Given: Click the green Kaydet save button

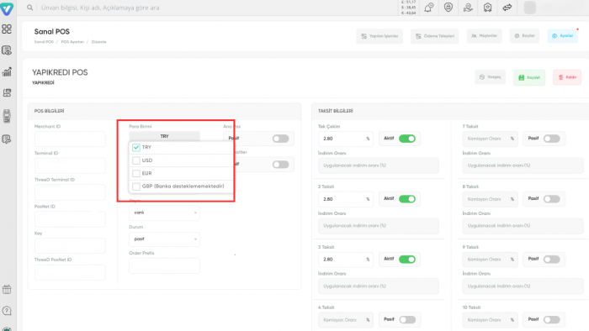Looking at the screenshot, I should 529,77.
